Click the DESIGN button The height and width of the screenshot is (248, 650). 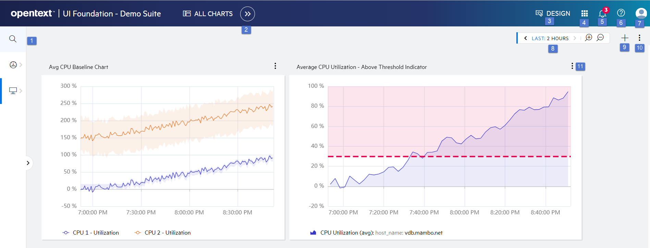[x=553, y=13]
